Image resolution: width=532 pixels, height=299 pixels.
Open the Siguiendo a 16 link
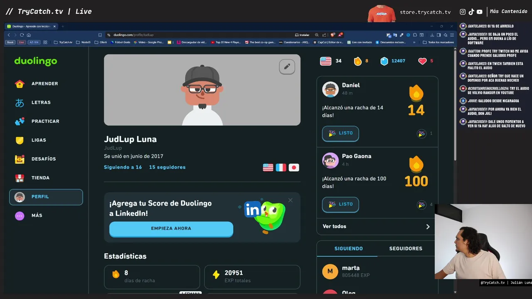123,167
